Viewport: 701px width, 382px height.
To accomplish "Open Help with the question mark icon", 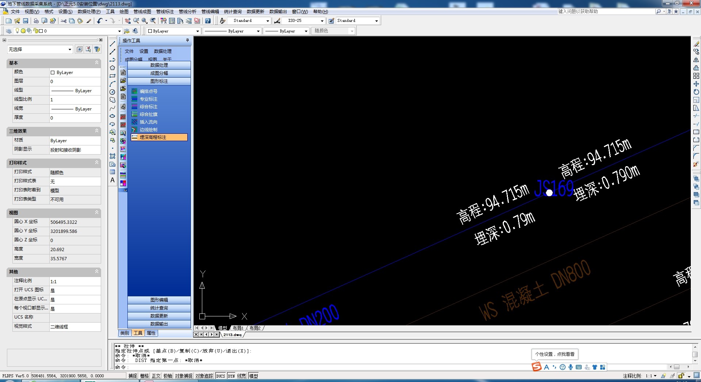I will [208, 21].
